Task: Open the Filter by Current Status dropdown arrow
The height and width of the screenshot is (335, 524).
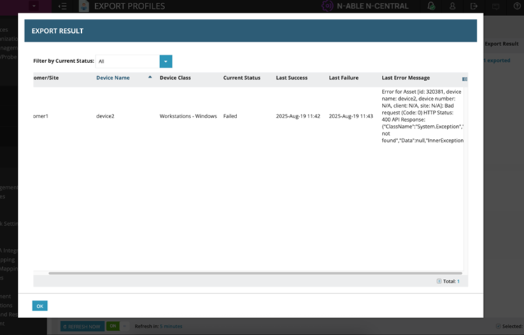Action: 166,62
